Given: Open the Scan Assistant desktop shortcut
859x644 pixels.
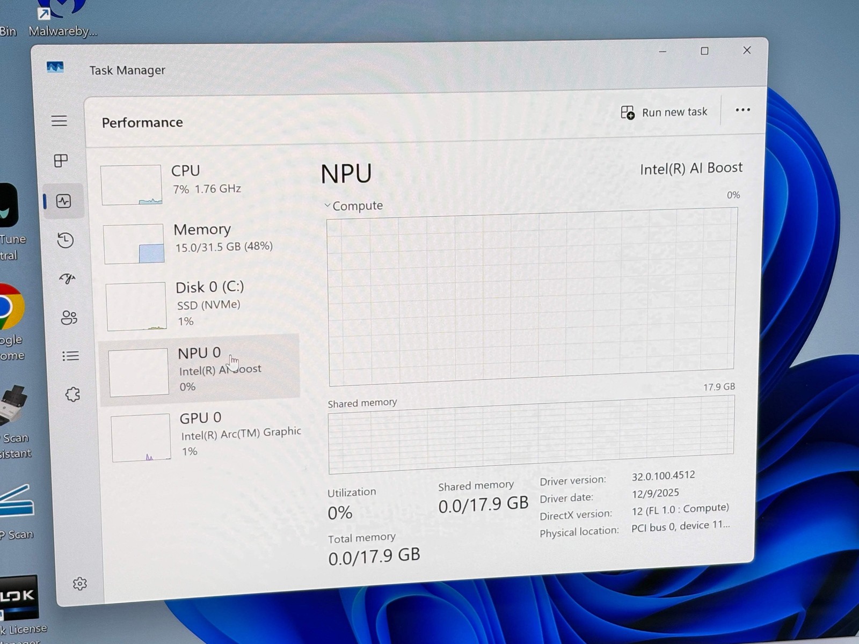Looking at the screenshot, I should (15, 421).
